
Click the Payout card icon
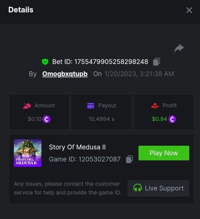91,106
